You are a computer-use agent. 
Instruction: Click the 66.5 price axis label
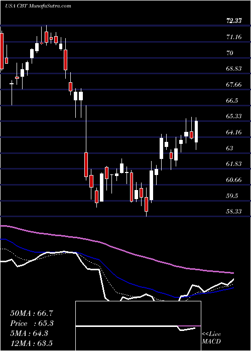coord(232,101)
